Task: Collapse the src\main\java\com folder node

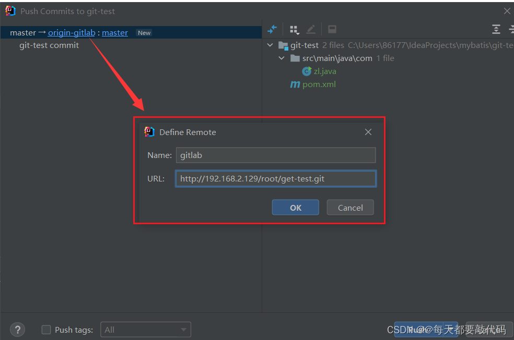Action: (x=282, y=58)
